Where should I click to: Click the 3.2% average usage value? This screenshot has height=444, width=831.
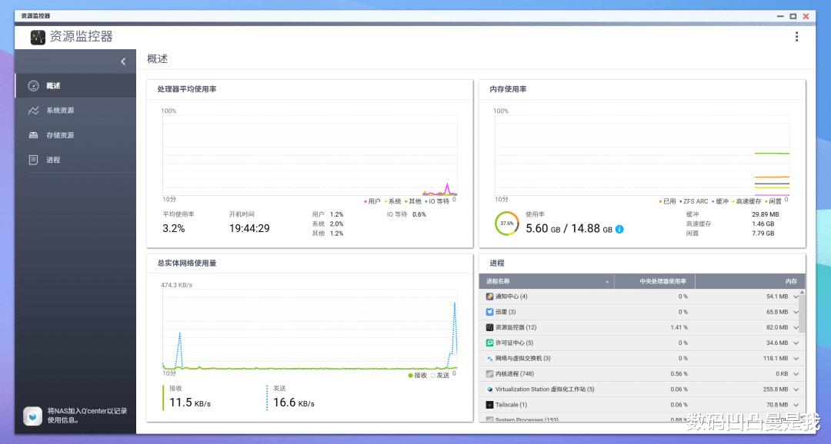174,229
